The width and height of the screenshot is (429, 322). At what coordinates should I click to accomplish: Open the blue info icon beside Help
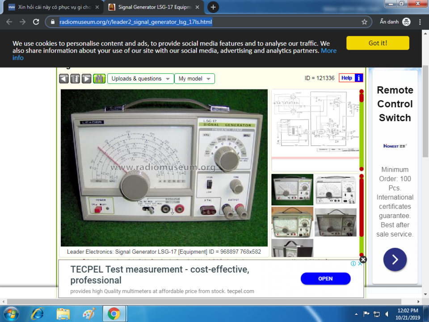(358, 78)
